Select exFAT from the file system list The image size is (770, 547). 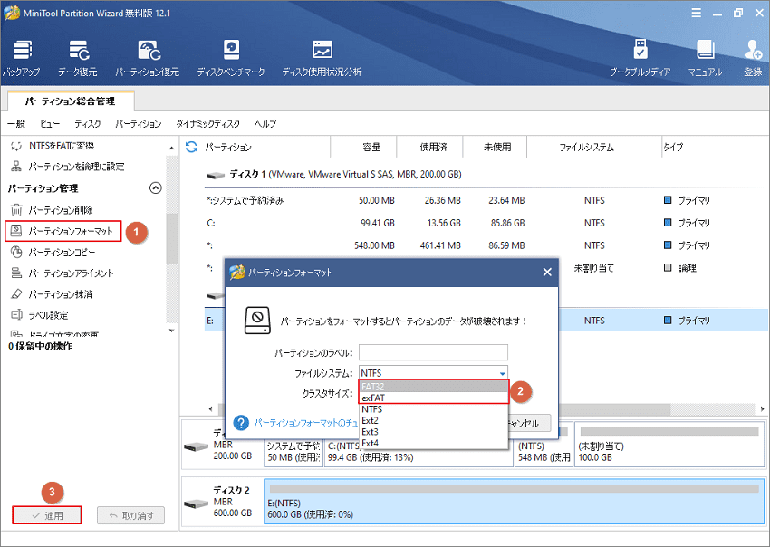tap(434, 398)
